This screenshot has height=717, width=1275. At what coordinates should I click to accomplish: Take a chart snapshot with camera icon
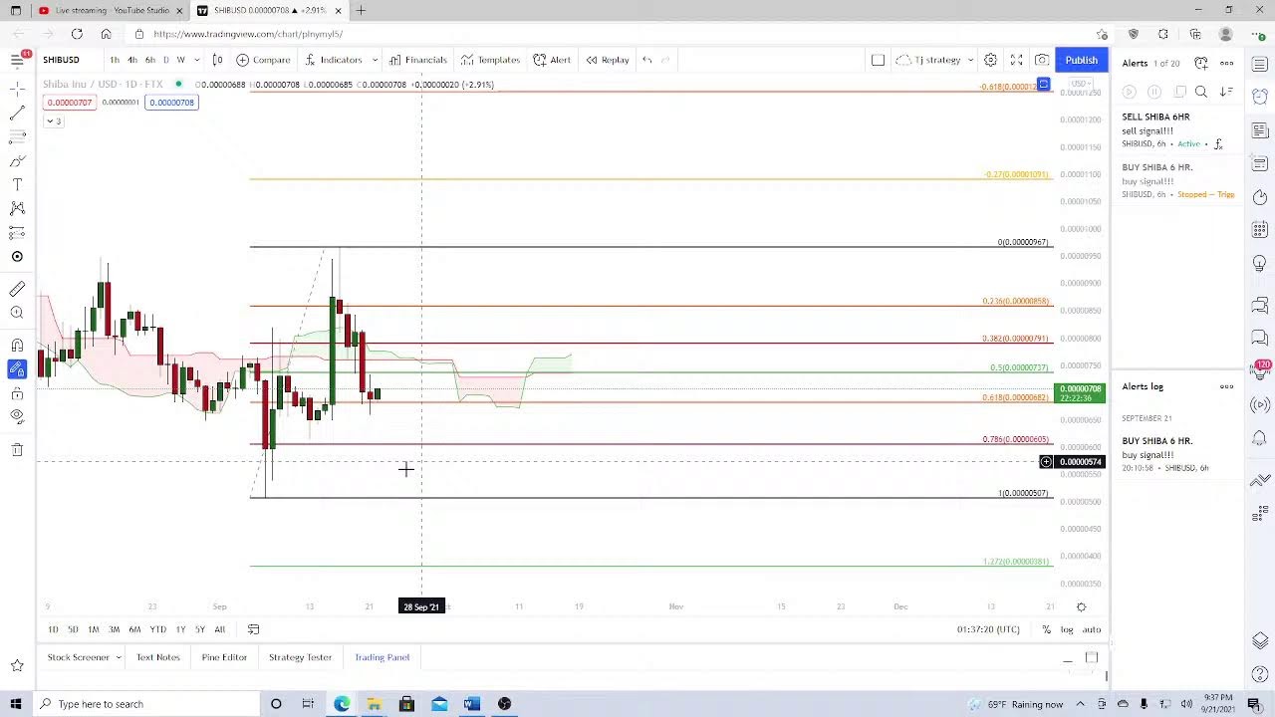point(1042,60)
